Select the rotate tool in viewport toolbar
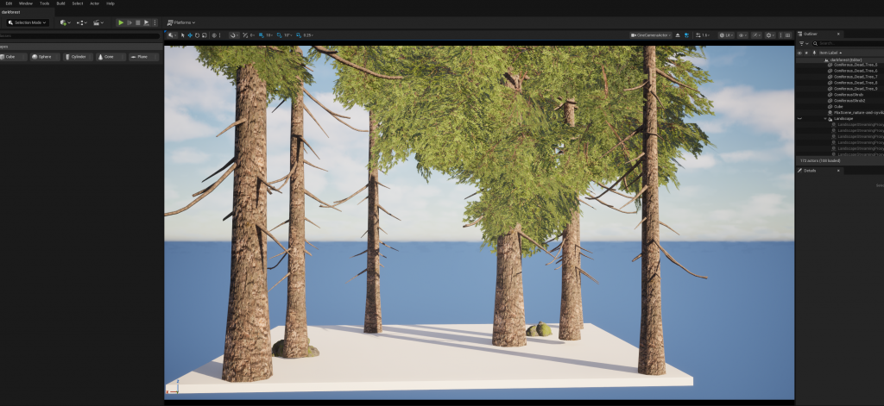 tap(196, 35)
